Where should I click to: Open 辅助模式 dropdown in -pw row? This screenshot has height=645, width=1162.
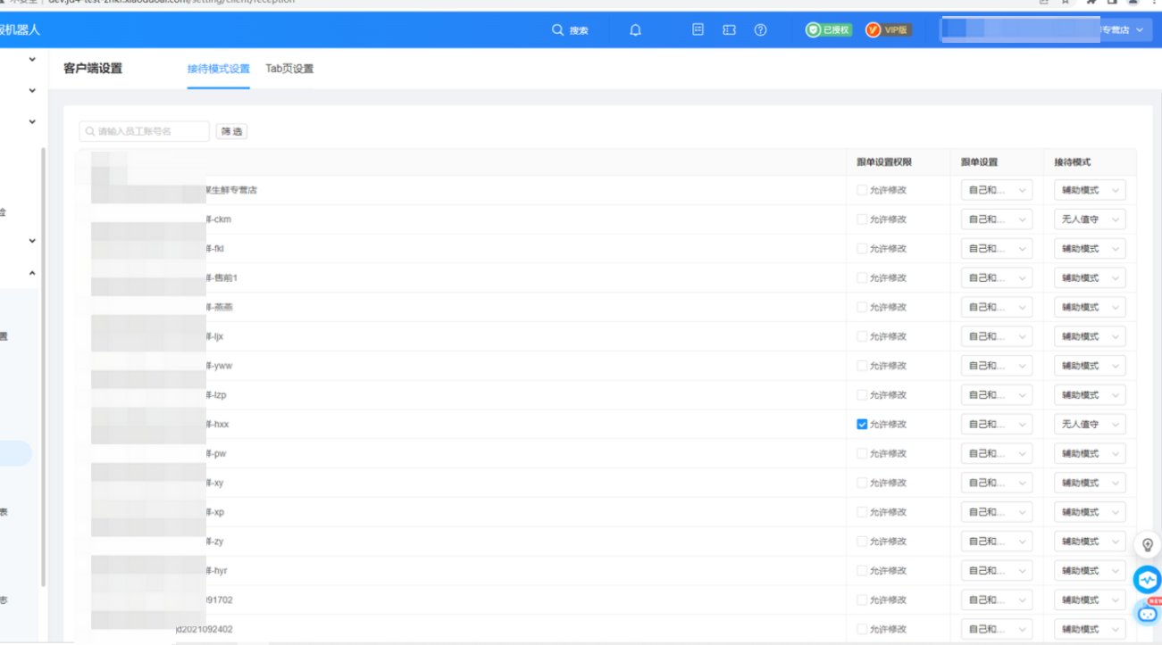coord(1090,453)
